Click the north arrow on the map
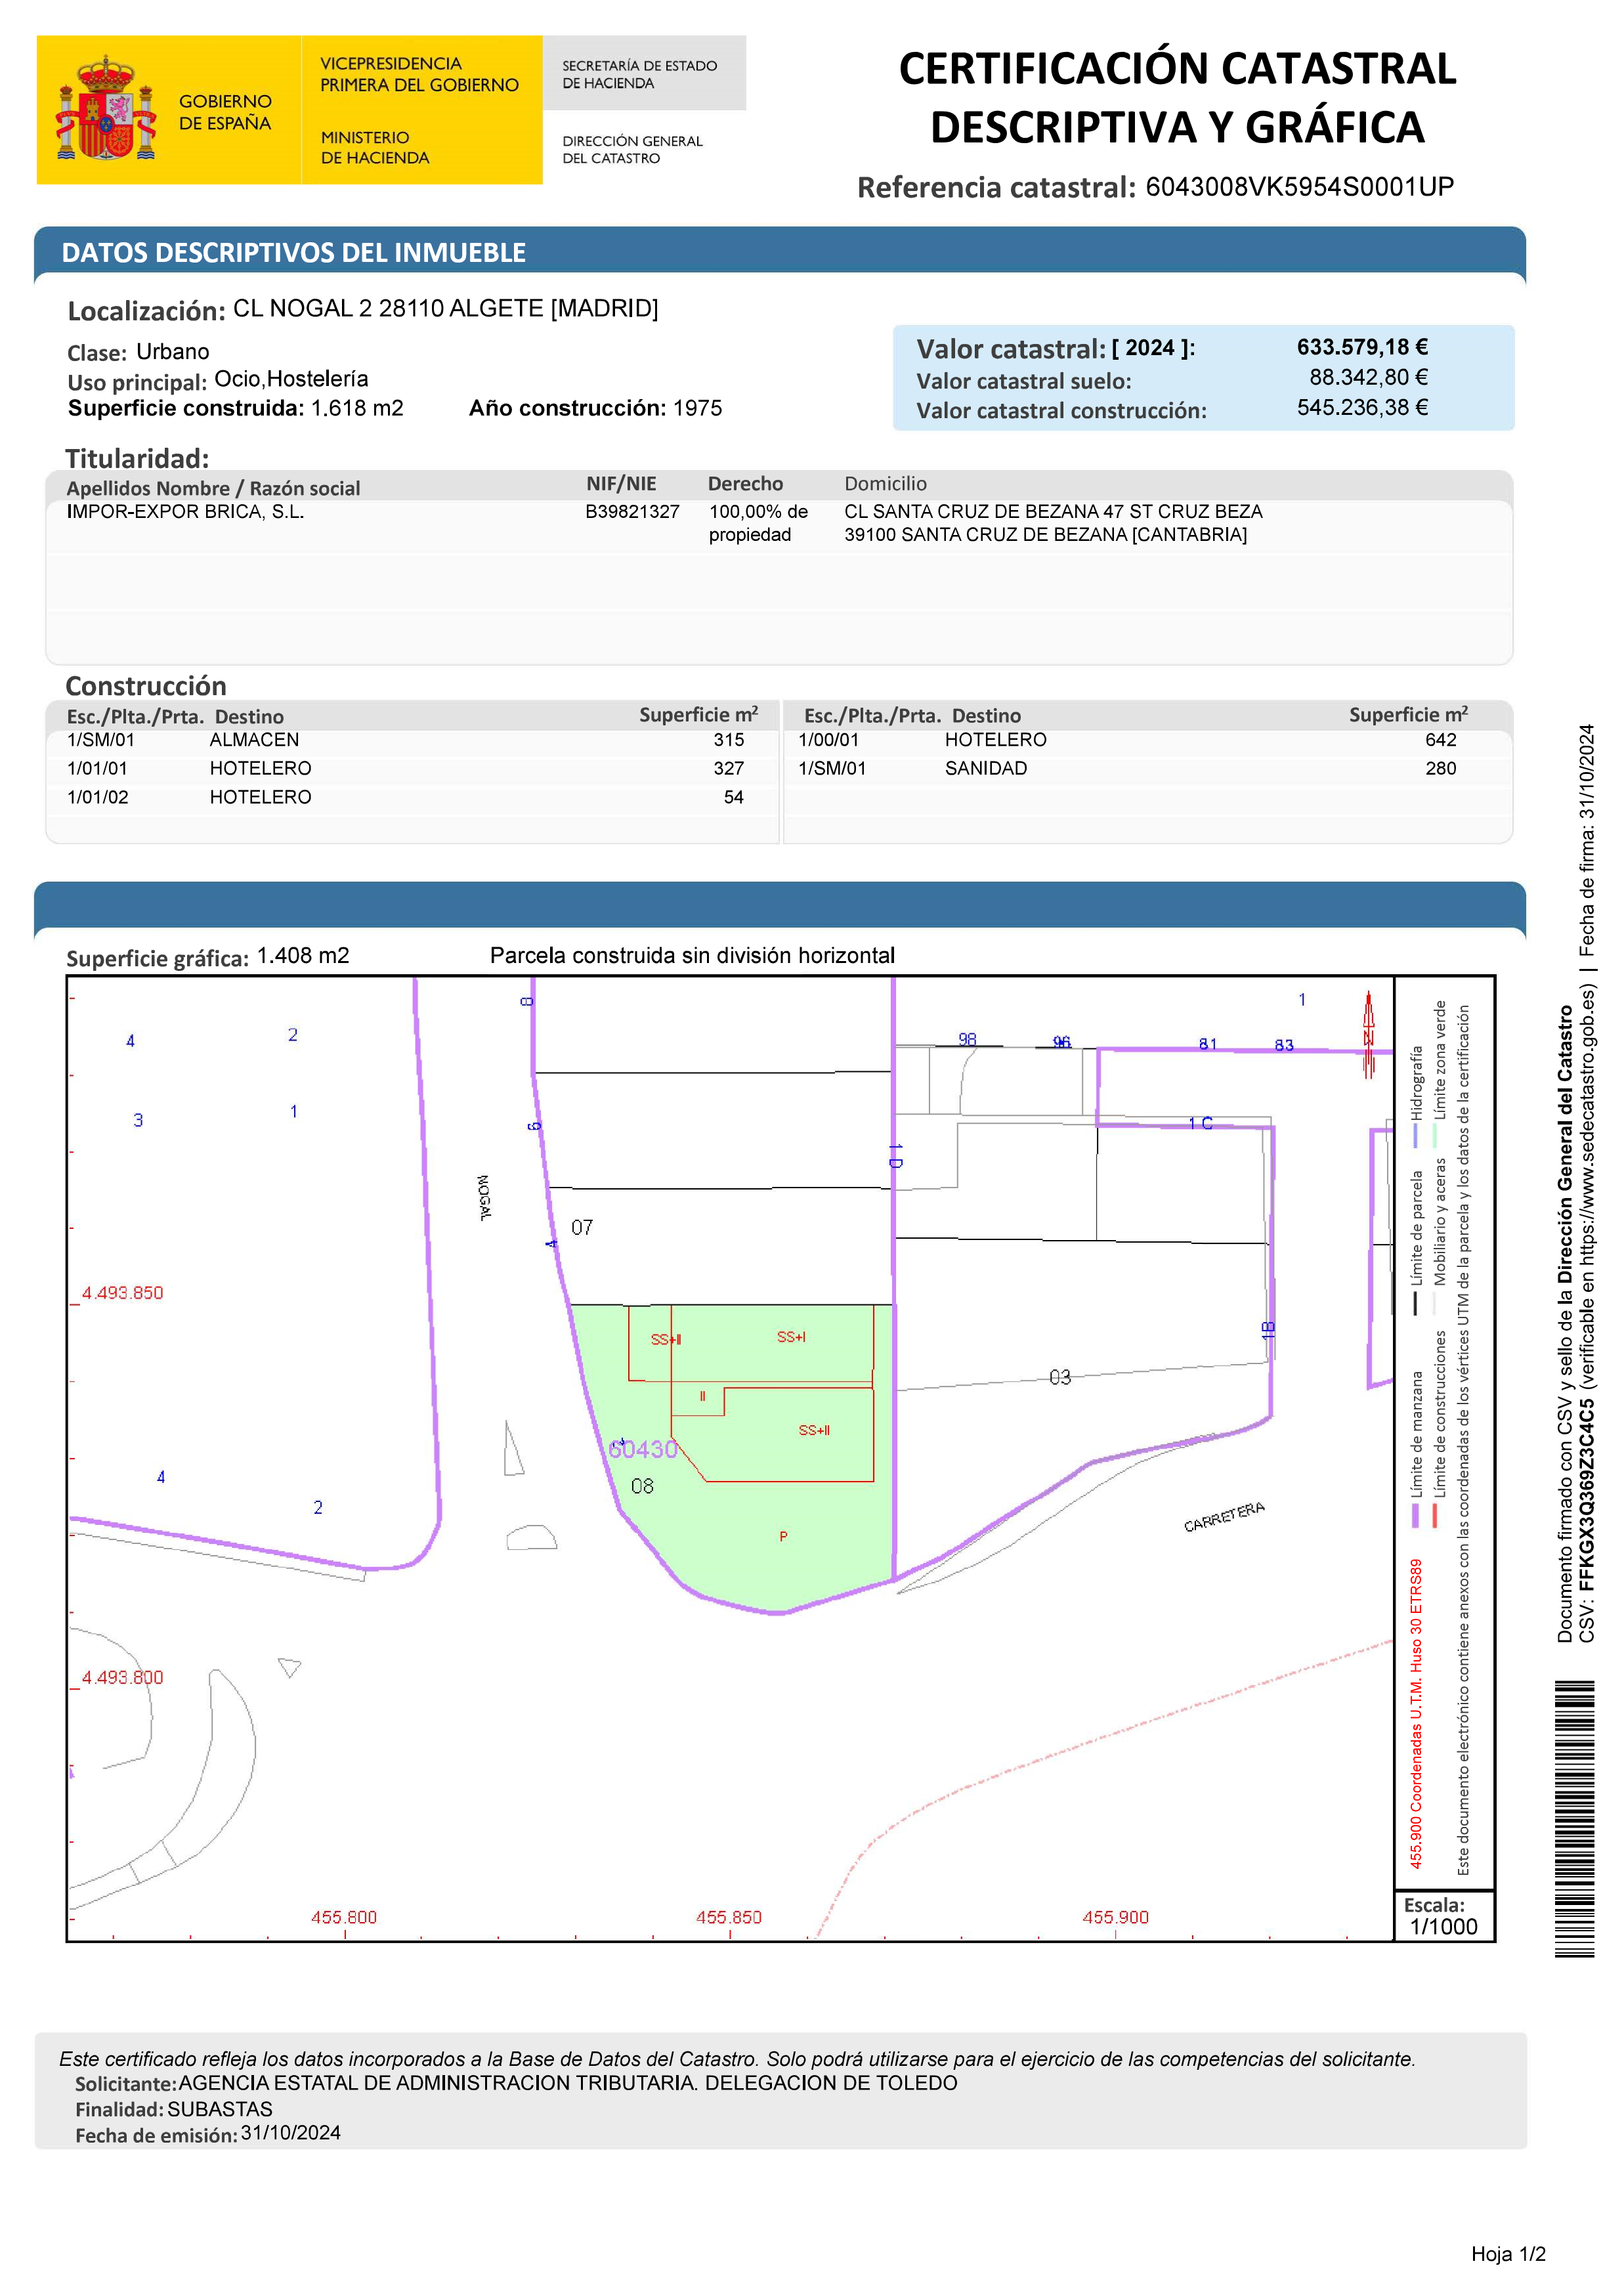The width and height of the screenshot is (1624, 2293). pyautogui.click(x=1368, y=1035)
